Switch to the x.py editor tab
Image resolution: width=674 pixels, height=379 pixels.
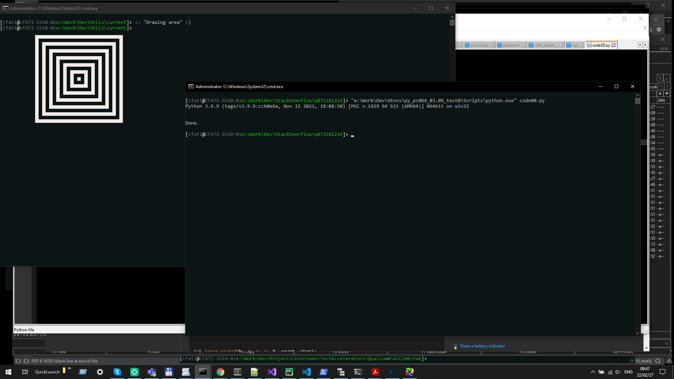point(575,45)
